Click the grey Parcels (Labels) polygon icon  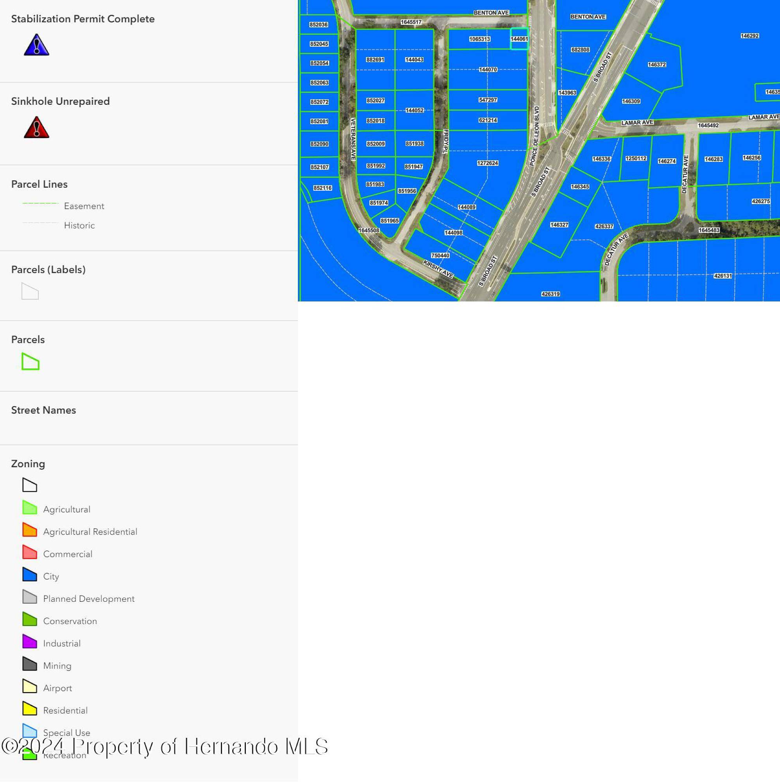coord(30,291)
